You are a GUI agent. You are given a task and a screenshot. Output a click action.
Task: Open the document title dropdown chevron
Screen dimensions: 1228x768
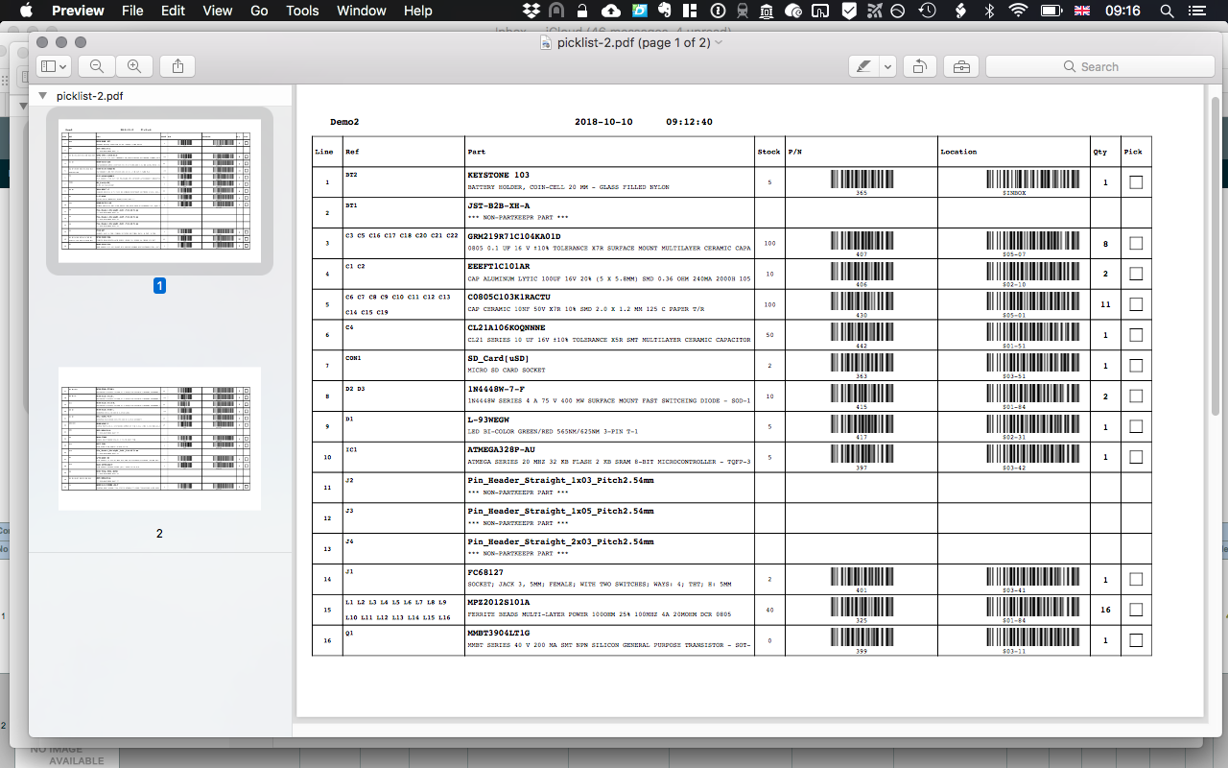click(720, 42)
